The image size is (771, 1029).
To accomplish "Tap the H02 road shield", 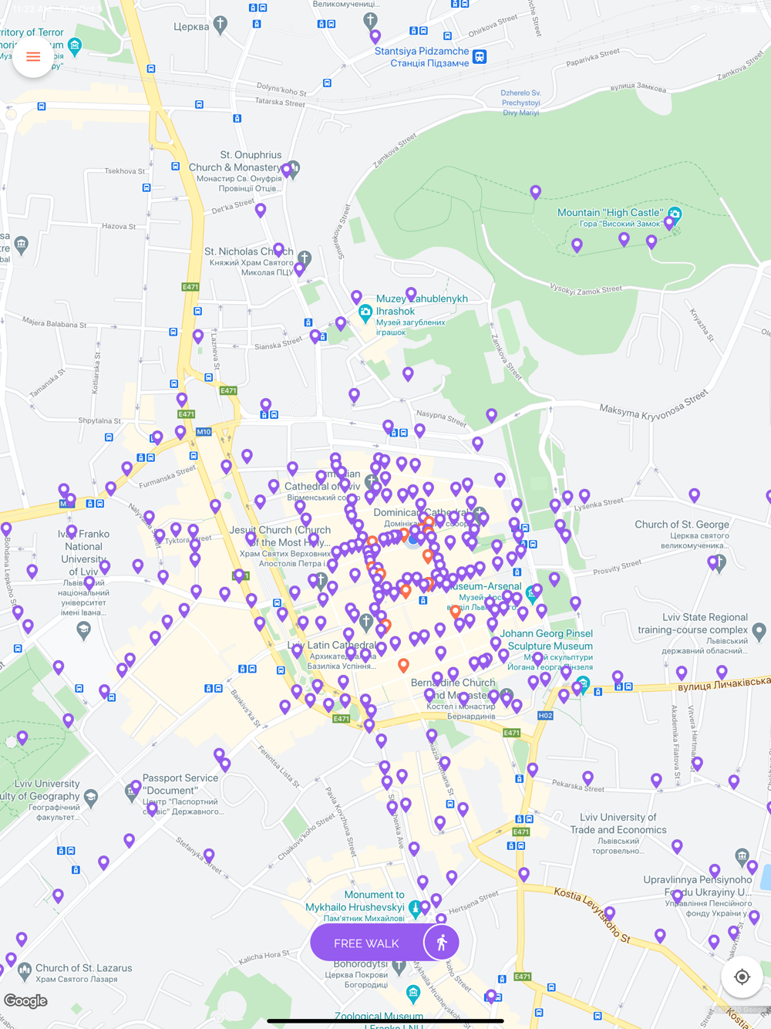I will coord(545,716).
